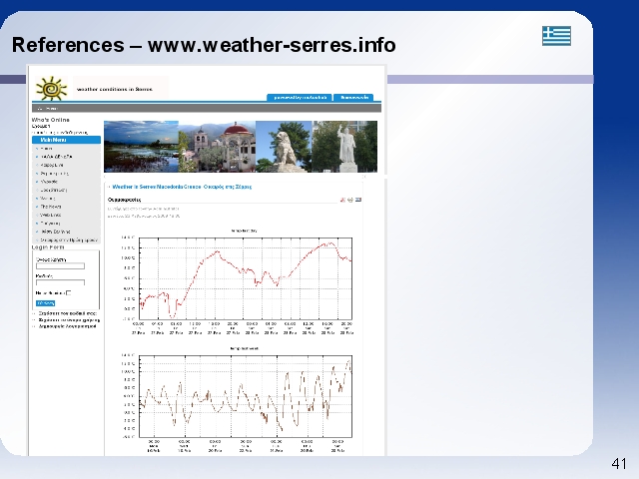Tick the remember me checkbox in Login Form

click(69, 292)
